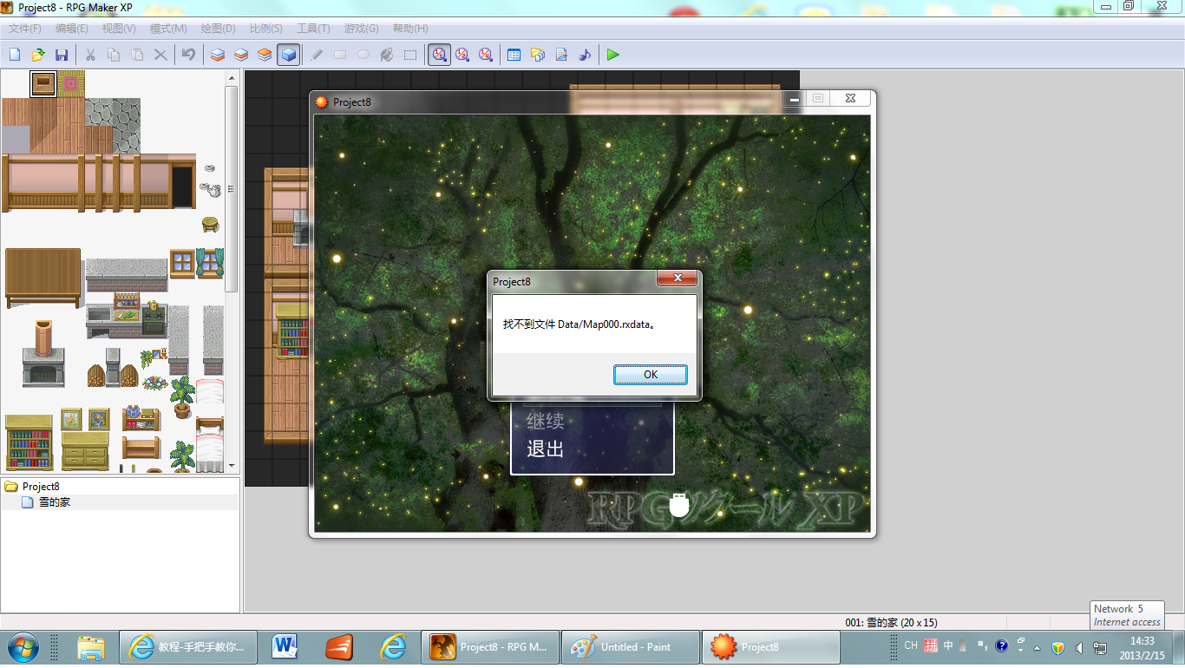Open the Script Editor icon
Viewport: 1185px width, 668px height.
click(561, 55)
